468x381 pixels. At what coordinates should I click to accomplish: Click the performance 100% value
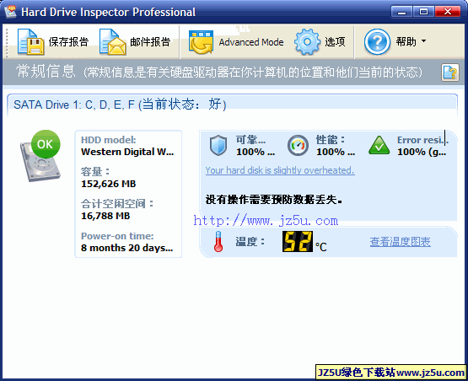click(x=336, y=152)
